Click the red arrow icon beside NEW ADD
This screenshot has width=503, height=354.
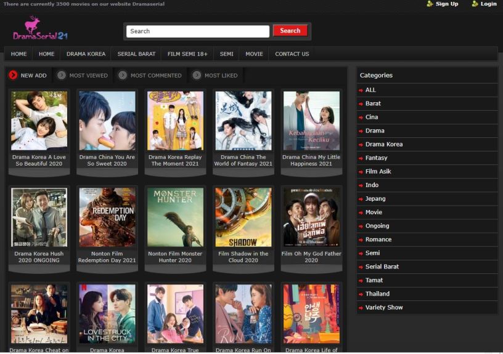click(x=13, y=75)
